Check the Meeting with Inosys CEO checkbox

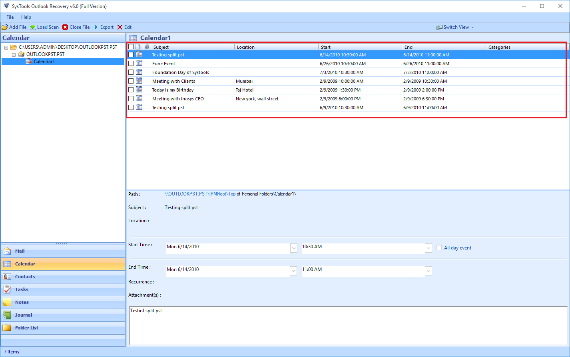click(131, 98)
